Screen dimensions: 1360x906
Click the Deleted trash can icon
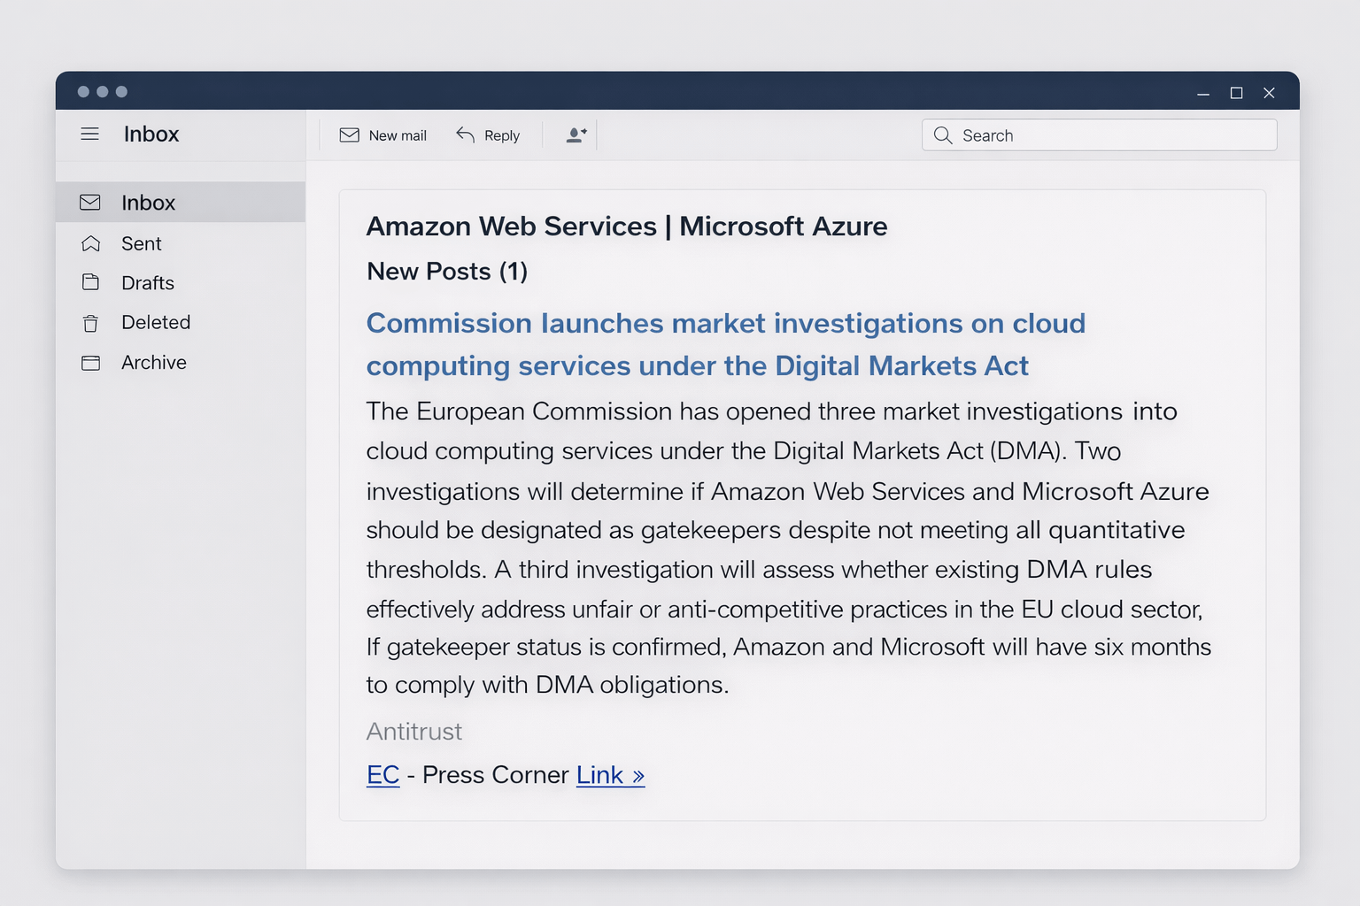(90, 323)
